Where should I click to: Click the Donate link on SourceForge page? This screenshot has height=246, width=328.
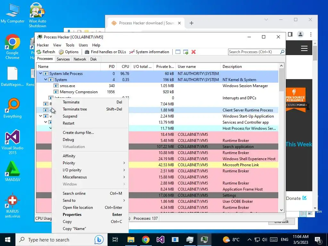pyautogui.click(x=296, y=198)
